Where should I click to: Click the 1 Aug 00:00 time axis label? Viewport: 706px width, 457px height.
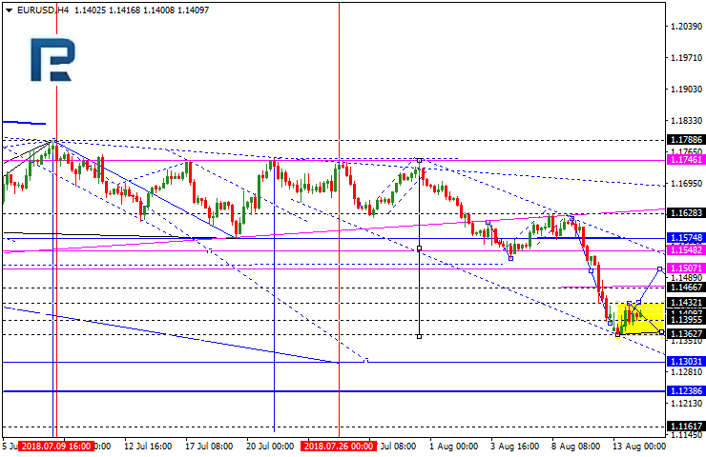(453, 447)
